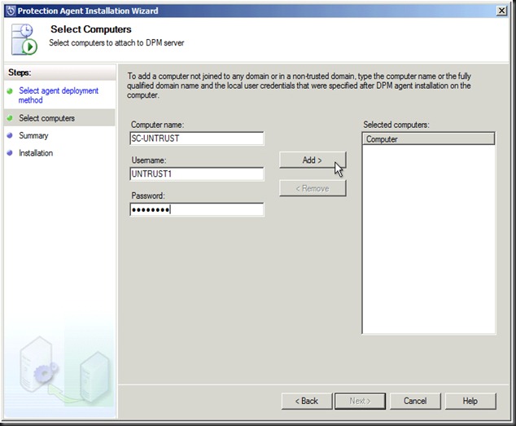Click blue bullet beside Summary
This screenshot has height=426, width=516.
(10, 135)
